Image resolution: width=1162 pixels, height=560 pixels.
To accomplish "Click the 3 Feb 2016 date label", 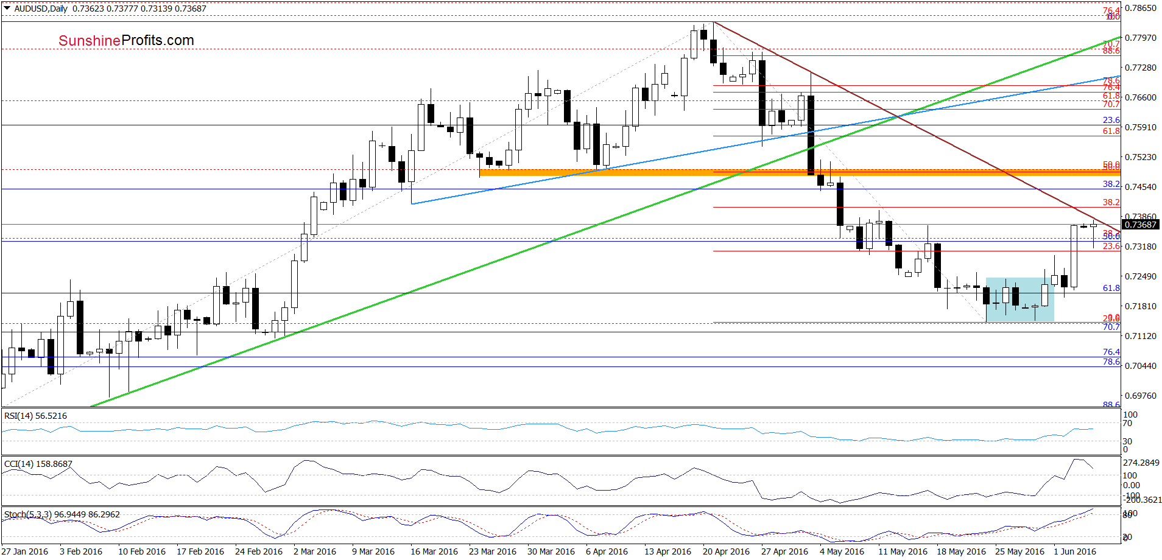I will coord(81,551).
